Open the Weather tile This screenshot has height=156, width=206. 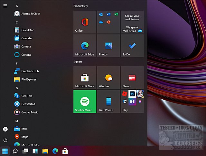click(108, 78)
